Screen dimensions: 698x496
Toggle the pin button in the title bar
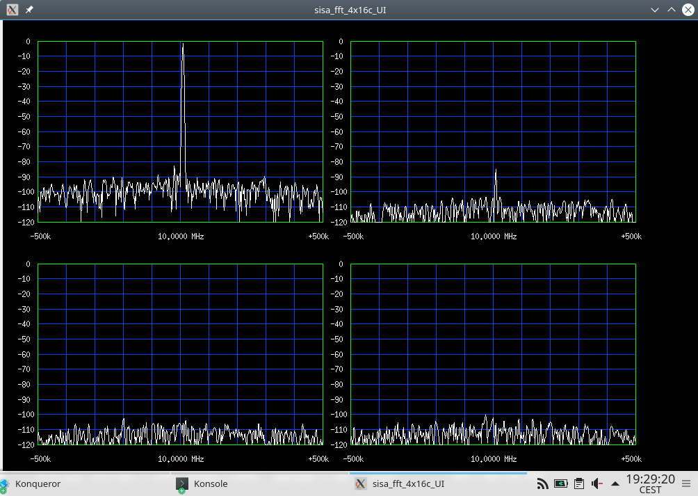pos(29,10)
